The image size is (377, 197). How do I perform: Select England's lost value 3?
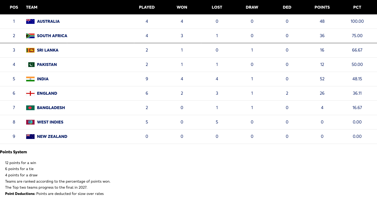click(x=217, y=93)
